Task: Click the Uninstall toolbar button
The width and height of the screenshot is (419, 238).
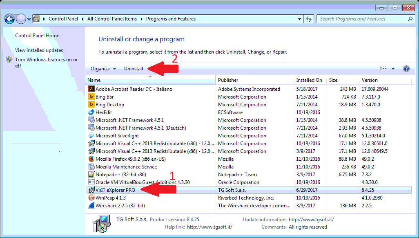Action: [134, 69]
